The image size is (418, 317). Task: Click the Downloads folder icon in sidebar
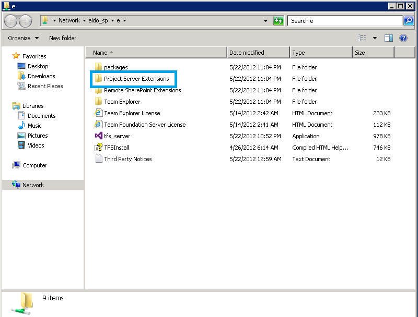pos(21,76)
